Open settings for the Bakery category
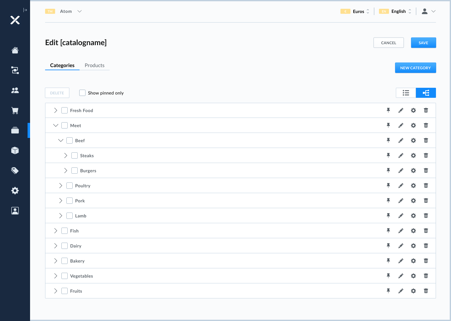This screenshot has height=321, width=451. 413,260
